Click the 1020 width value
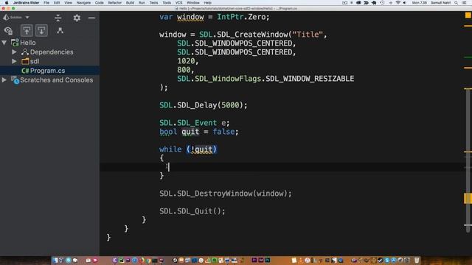The image size is (472, 265). (186, 61)
